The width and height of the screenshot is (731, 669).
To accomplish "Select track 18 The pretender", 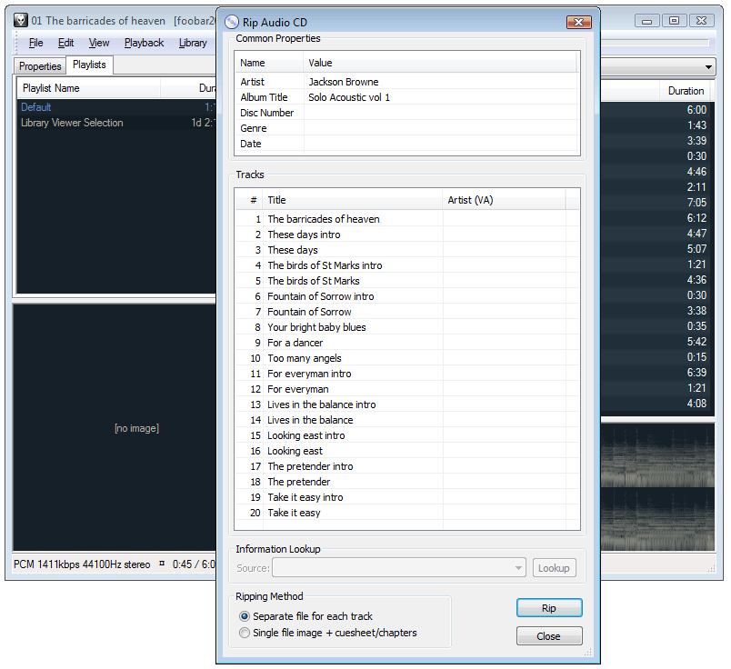I will click(x=407, y=482).
